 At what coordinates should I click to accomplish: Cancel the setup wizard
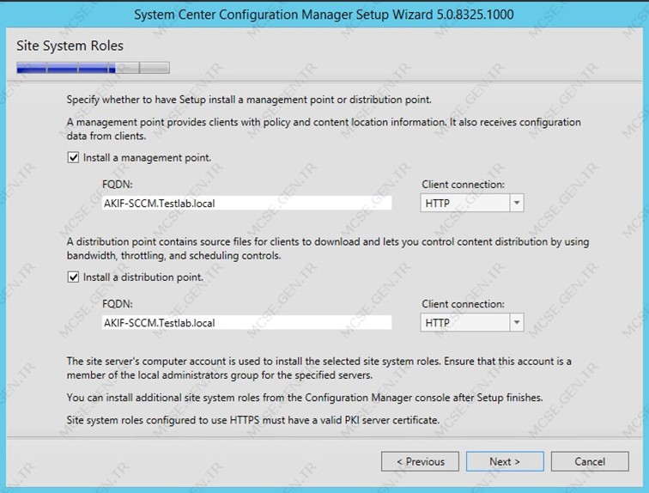[590, 461]
